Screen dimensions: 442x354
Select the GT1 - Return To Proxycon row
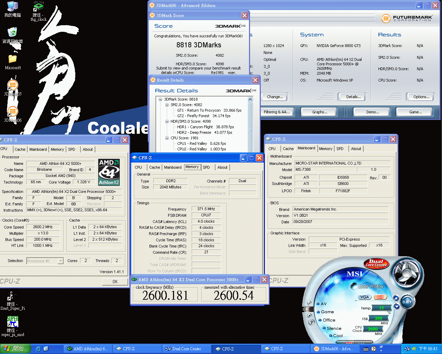pos(209,110)
